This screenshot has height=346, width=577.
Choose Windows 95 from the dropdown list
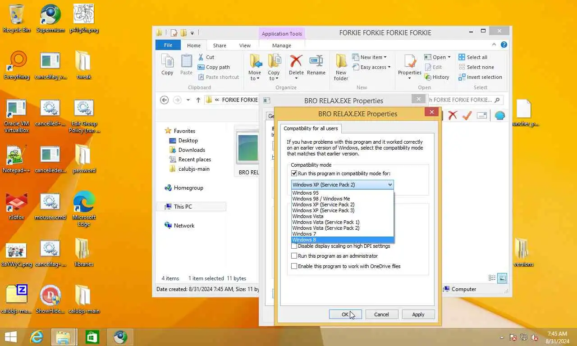tap(343, 193)
